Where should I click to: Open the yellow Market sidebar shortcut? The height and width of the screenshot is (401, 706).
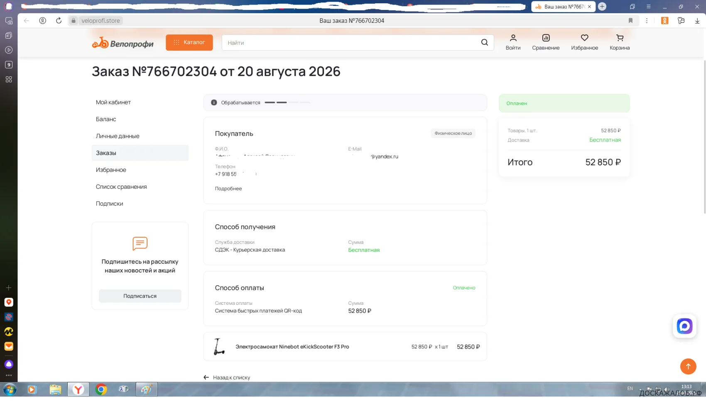9,332
